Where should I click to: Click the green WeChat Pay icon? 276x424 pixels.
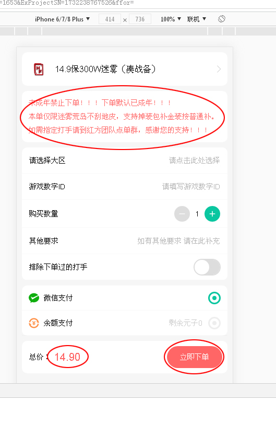pyautogui.click(x=34, y=298)
